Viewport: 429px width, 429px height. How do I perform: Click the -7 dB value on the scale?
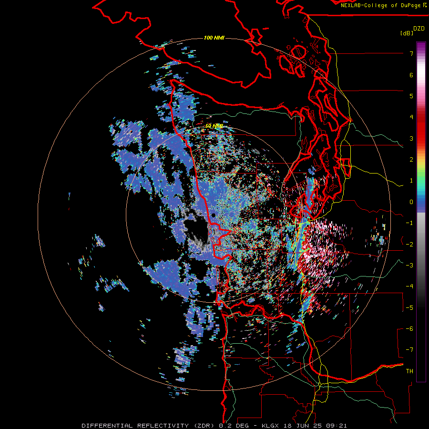click(x=409, y=350)
